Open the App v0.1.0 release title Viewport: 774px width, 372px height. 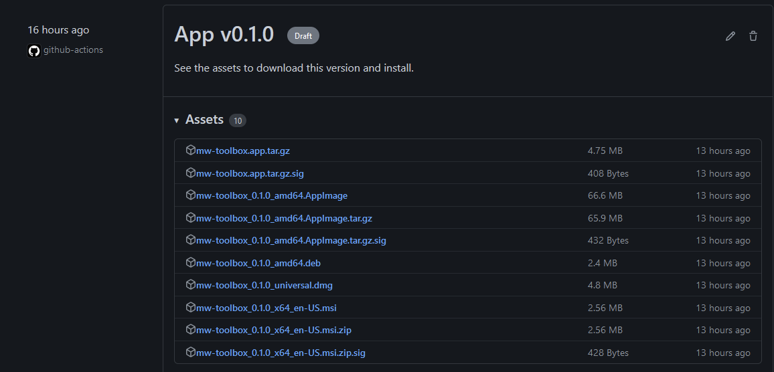224,34
